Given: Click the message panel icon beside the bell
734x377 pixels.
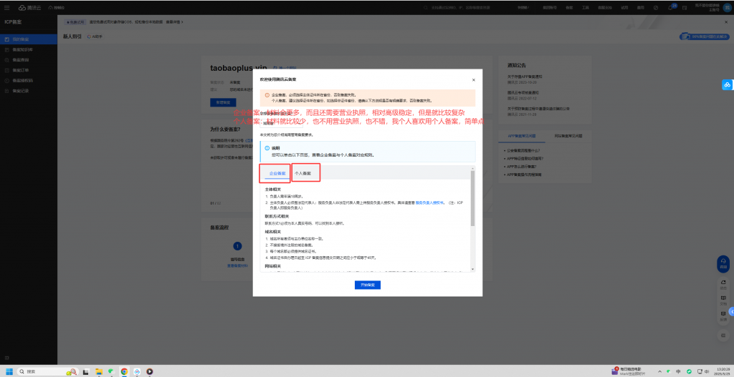Looking at the screenshot, I should 685,7.
